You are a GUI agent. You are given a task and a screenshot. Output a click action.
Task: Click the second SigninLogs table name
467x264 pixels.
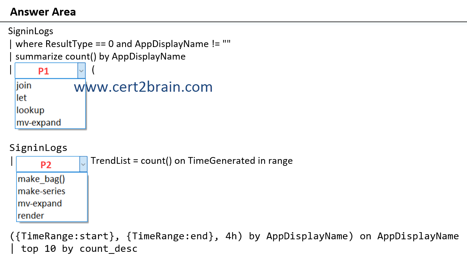[38, 147]
